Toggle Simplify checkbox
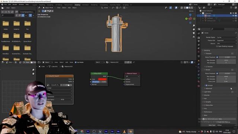The image size is (238, 134). click(x=205, y=102)
